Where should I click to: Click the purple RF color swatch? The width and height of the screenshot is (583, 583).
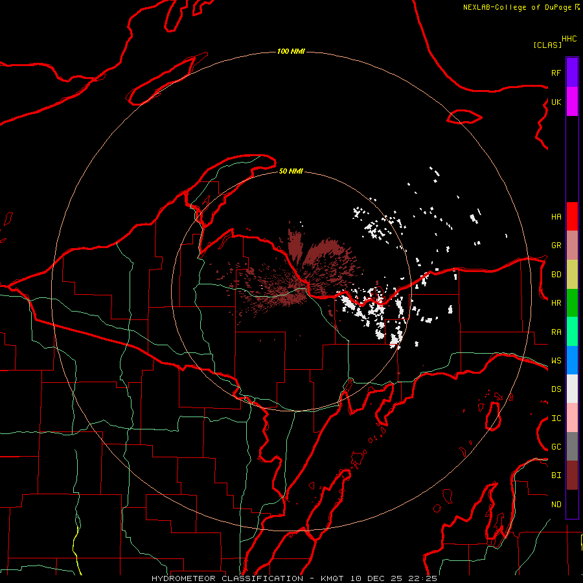pyautogui.click(x=572, y=73)
